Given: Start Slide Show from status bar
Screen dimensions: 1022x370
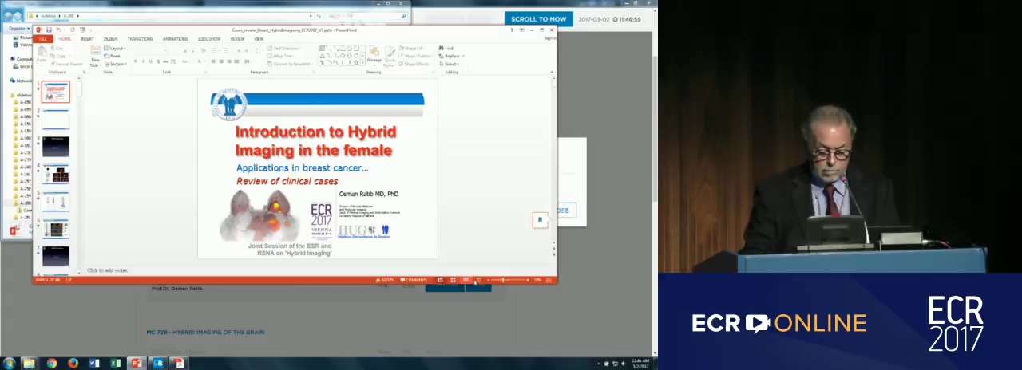Looking at the screenshot, I should point(477,280).
